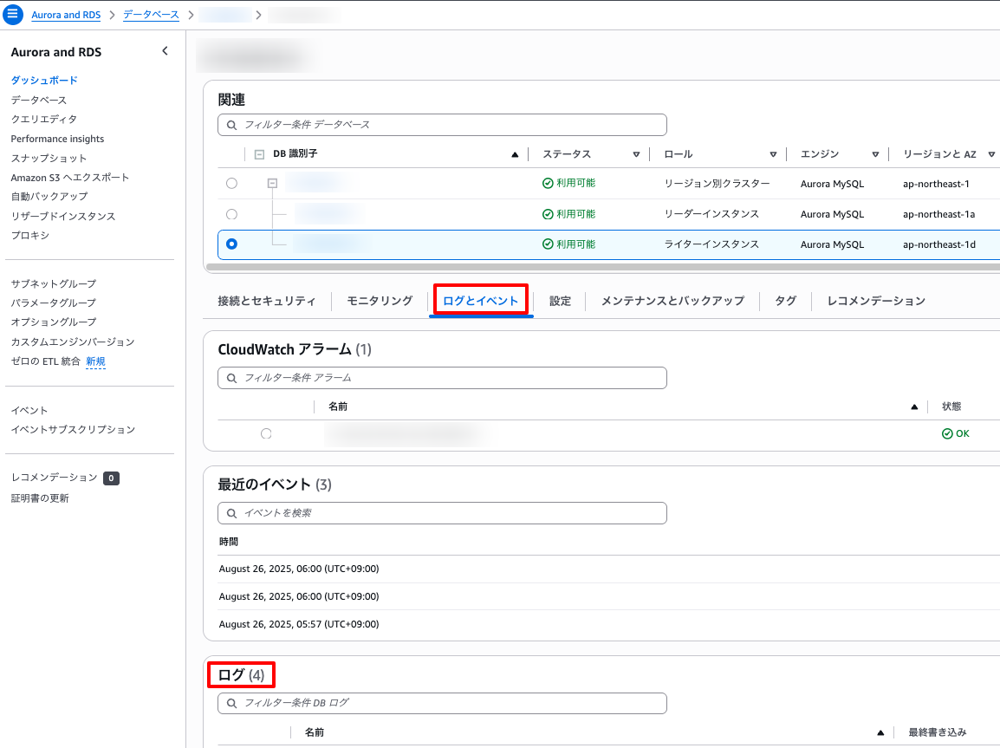1000x748 pixels.
Task: Go to メンテナンスとバックアップ tab
Action: click(672, 301)
